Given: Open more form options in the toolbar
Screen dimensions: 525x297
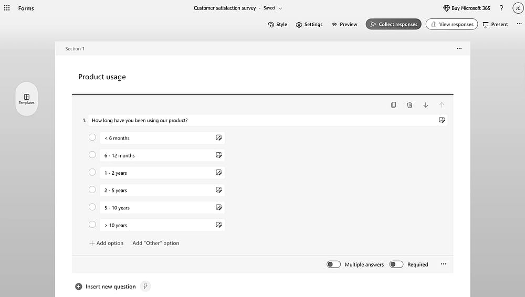Looking at the screenshot, I should (x=519, y=24).
